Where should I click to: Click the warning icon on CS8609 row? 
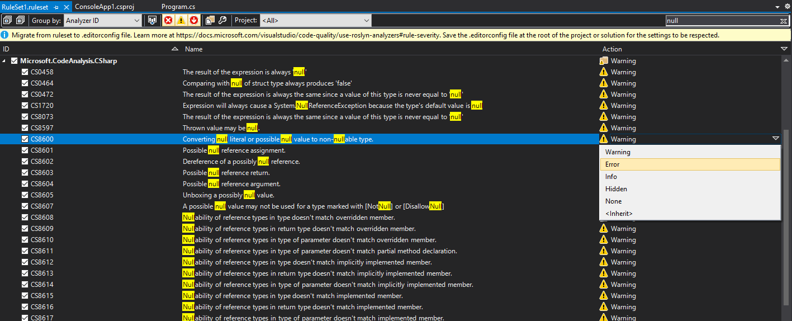[604, 228]
